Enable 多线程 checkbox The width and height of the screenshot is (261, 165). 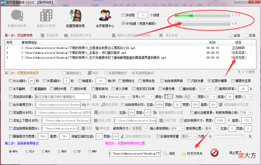click(123, 15)
